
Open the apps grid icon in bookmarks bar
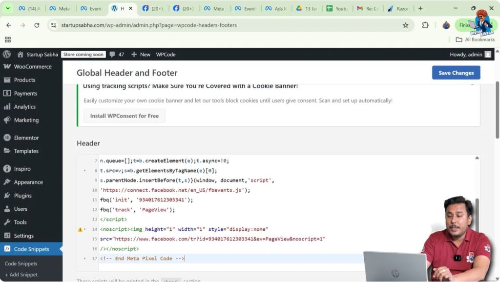8,40
